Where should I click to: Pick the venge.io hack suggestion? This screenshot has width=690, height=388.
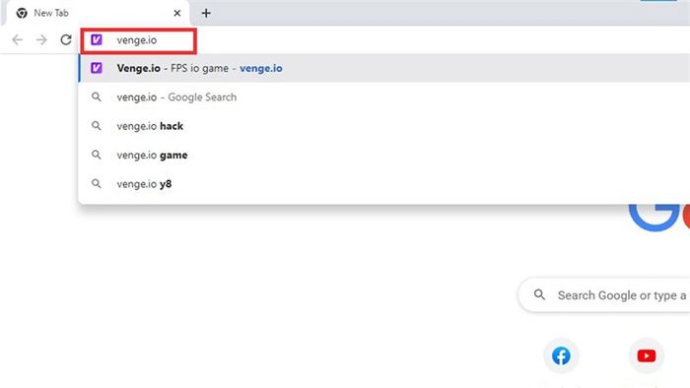coord(383,126)
